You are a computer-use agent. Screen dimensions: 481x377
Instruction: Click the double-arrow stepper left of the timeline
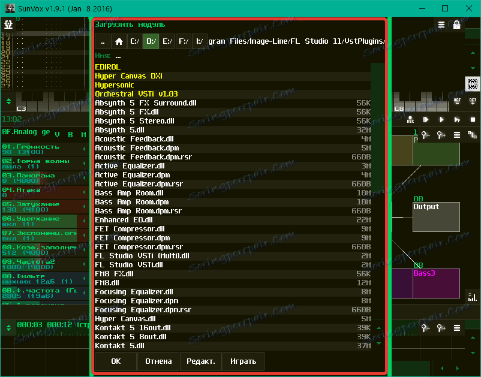pyautogui.click(x=8, y=328)
